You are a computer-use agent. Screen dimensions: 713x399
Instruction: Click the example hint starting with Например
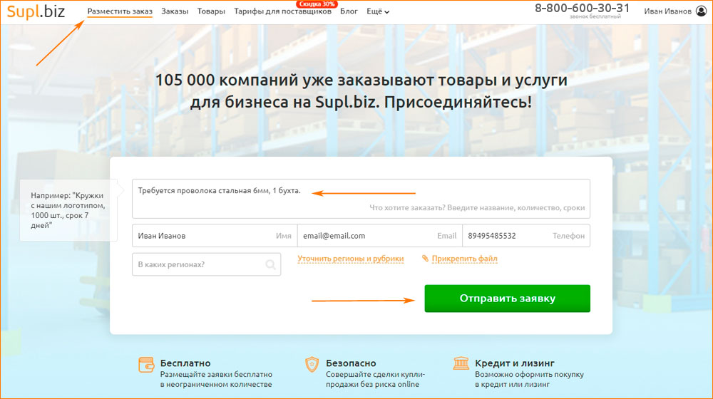coord(68,210)
